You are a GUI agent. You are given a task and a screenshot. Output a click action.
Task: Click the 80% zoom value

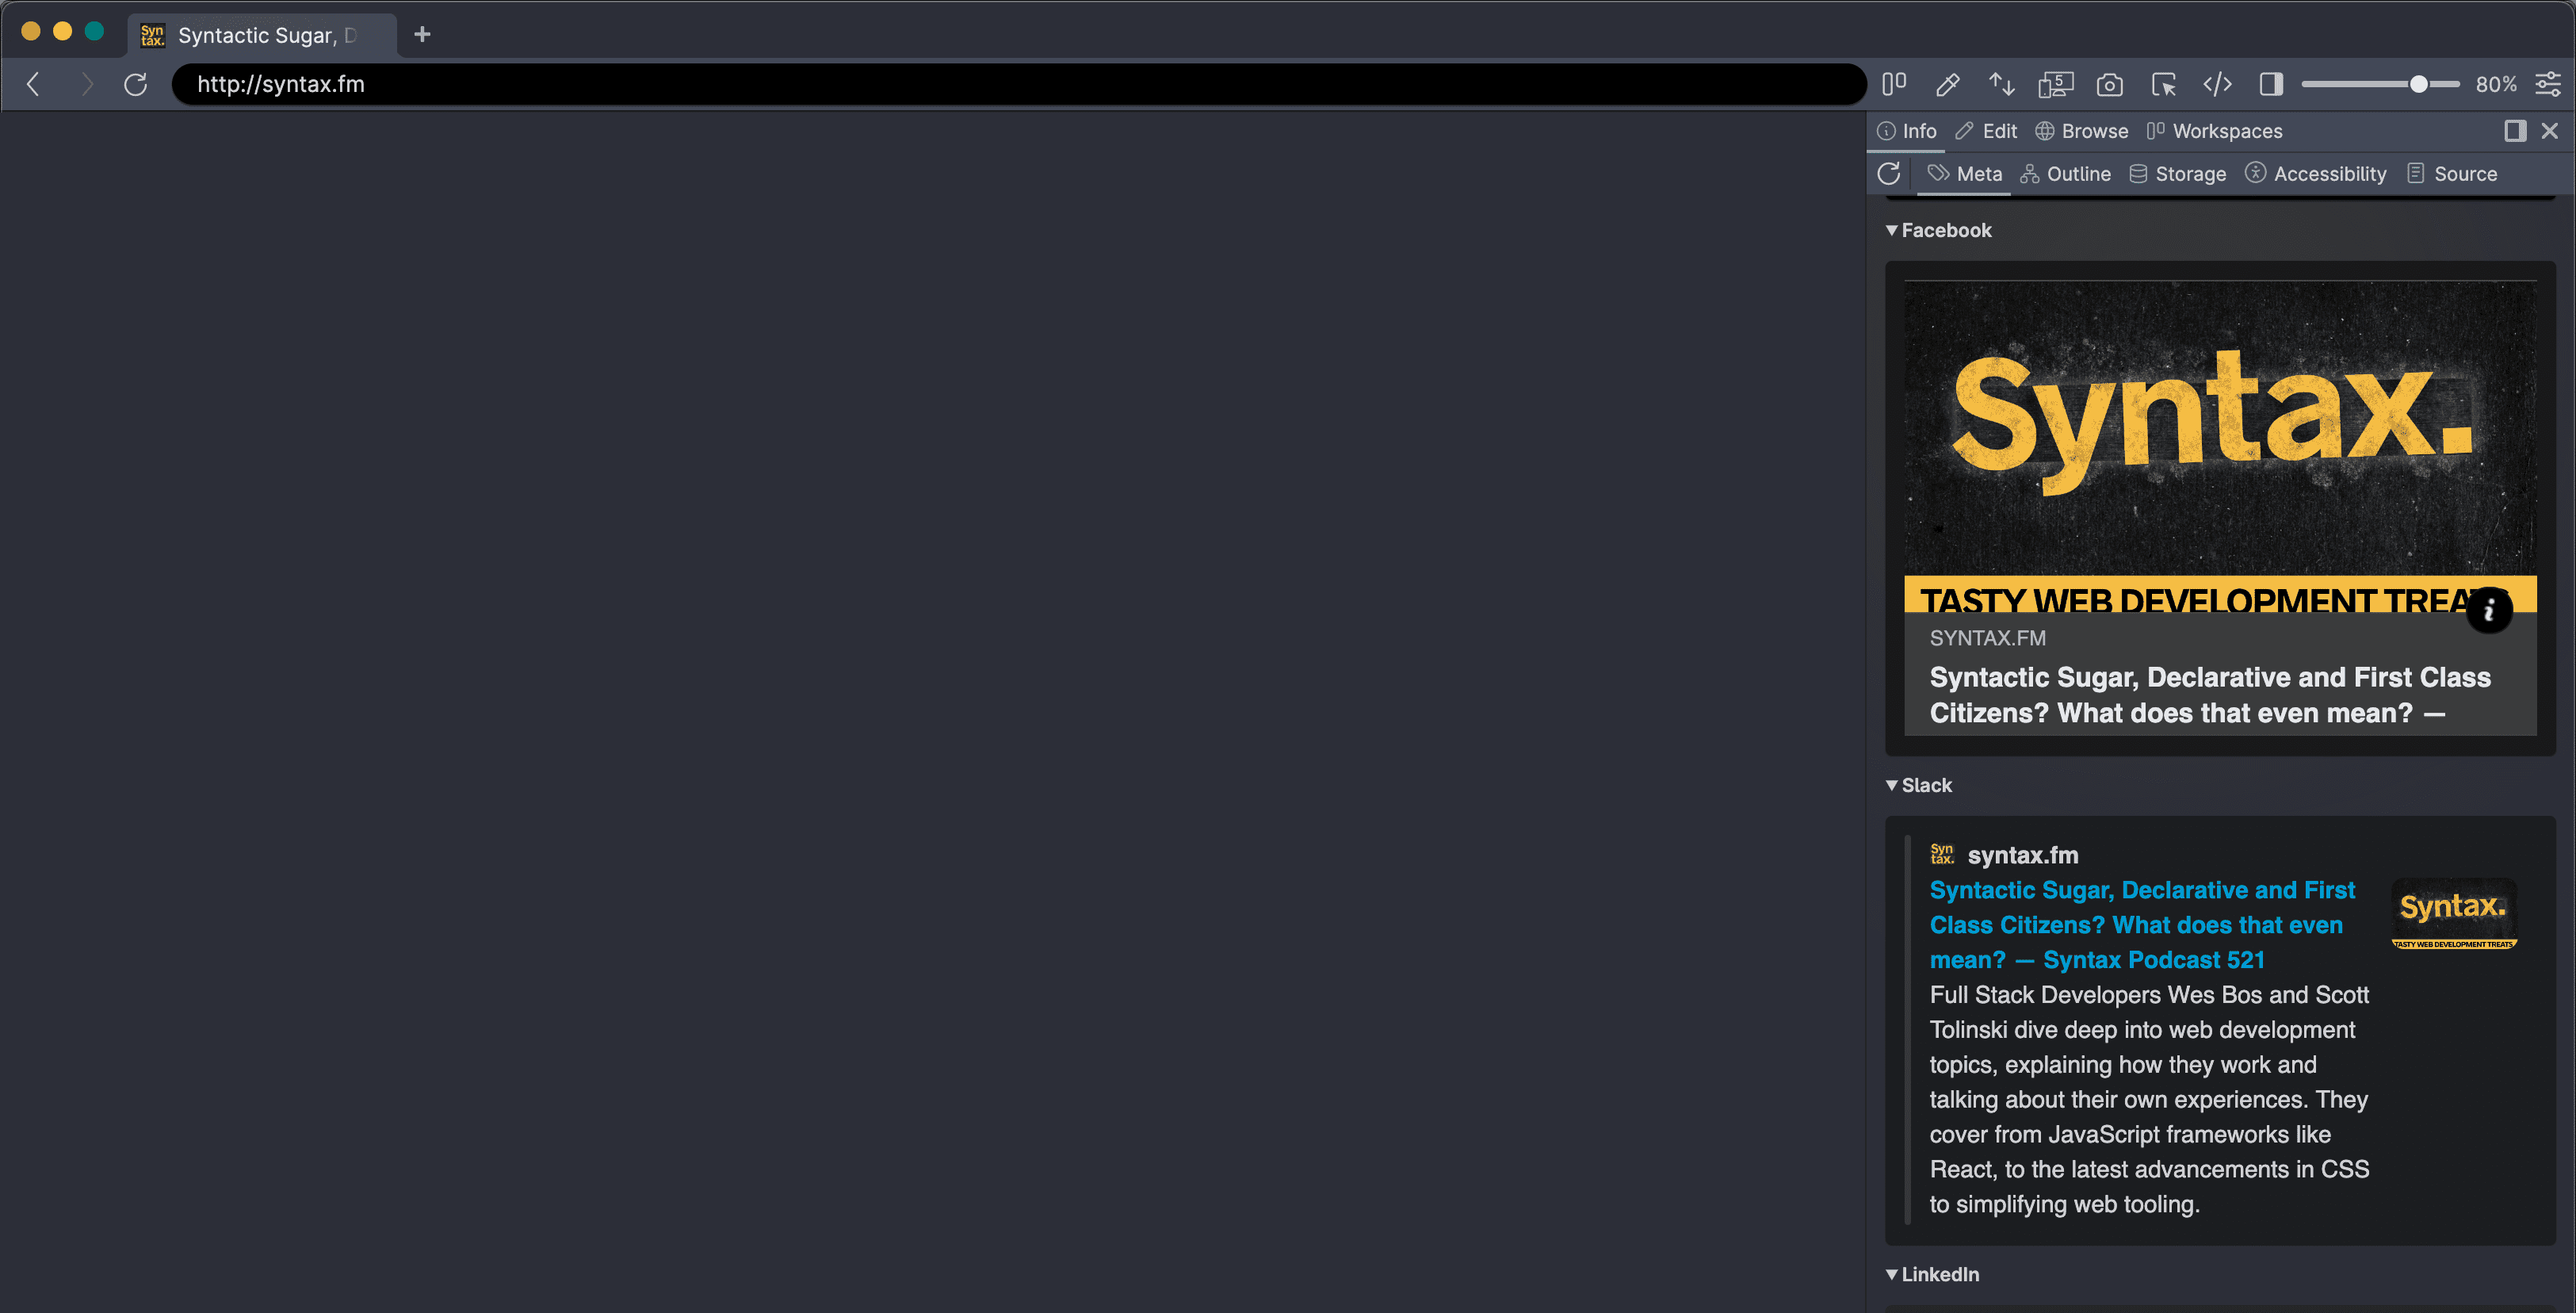pos(2496,84)
